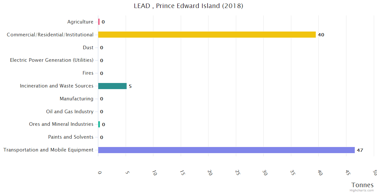
Task: Select the purple Transportation and Mobile Equipment bar
Action: [x=226, y=150]
